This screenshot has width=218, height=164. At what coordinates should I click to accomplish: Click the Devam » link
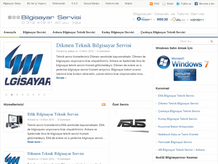tap(61, 78)
